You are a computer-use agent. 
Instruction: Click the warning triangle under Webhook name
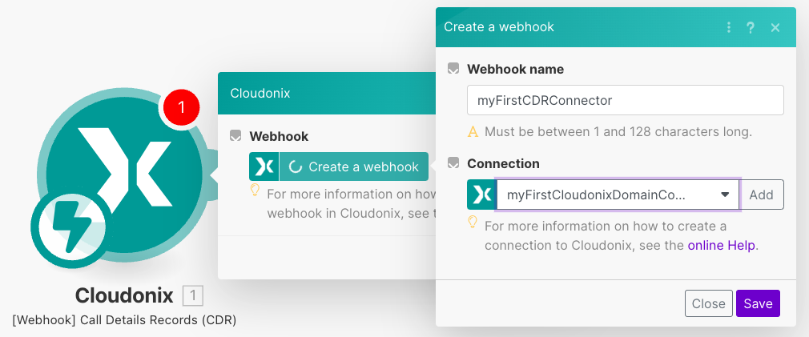(x=473, y=130)
